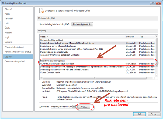Click the C:\...dIn.dll location cell
The height and width of the screenshot is (119, 163).
point(131,73)
